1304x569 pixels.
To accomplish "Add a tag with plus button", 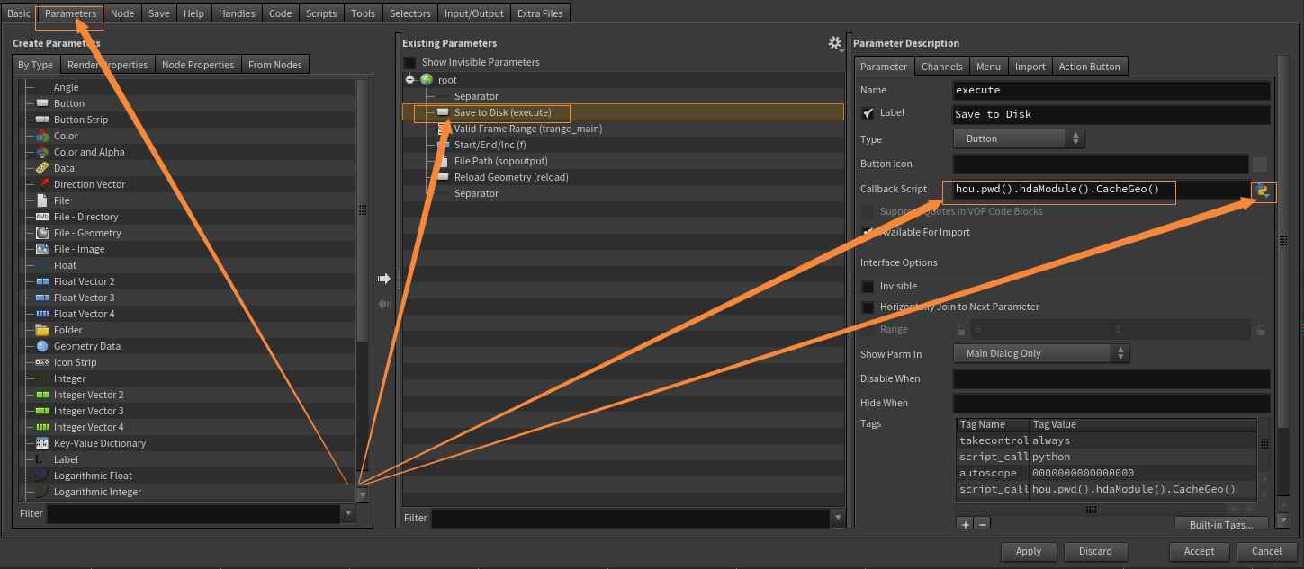I will [965, 524].
